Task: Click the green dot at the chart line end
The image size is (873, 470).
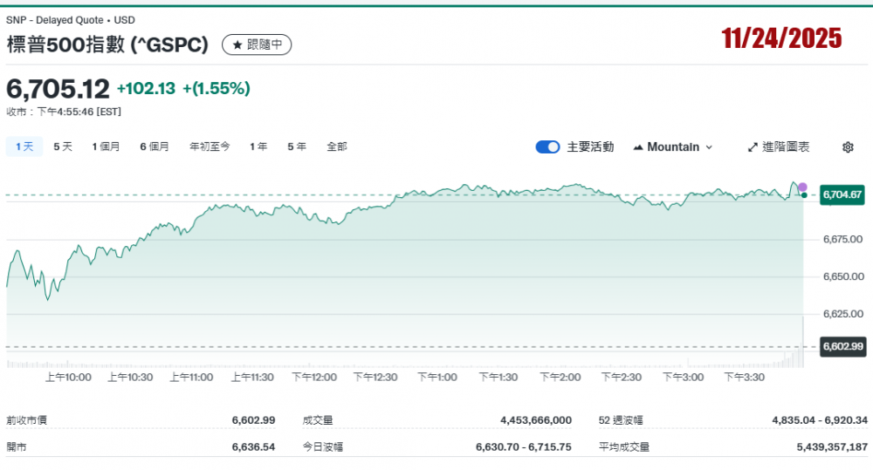Action: [x=803, y=194]
